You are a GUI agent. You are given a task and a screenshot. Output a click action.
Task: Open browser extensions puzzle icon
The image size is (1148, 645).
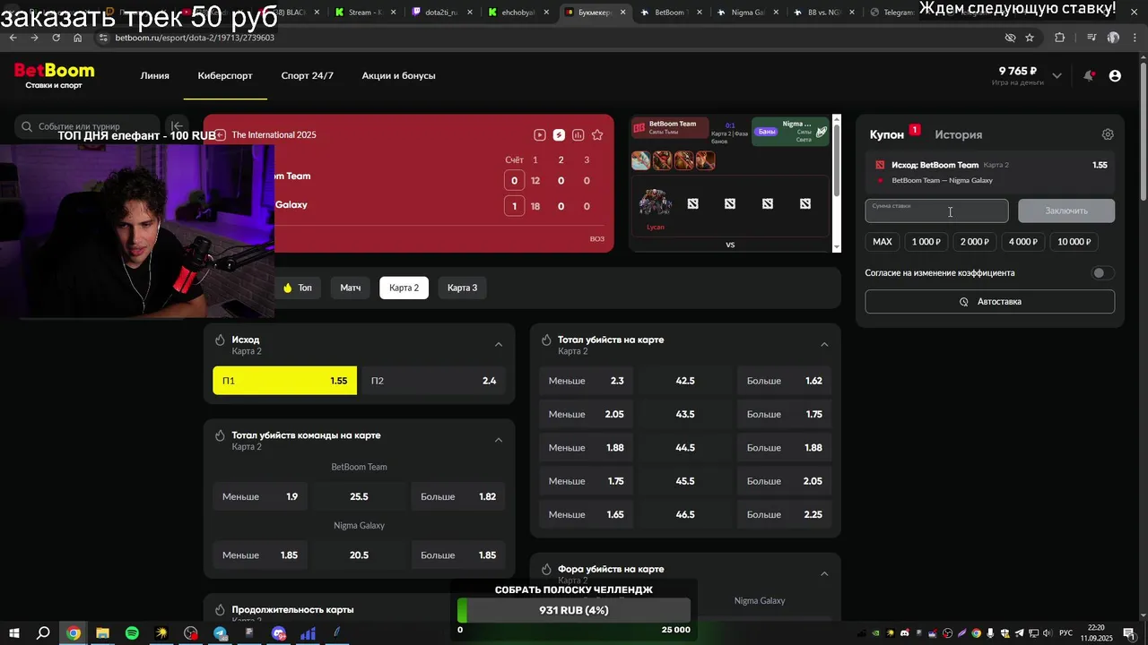tap(1060, 38)
